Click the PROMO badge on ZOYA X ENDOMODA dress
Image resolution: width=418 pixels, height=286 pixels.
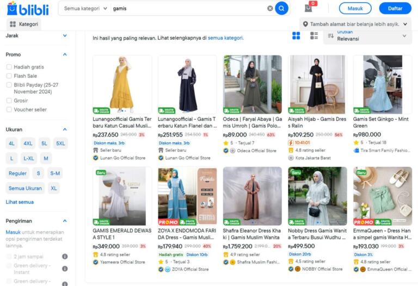[x=168, y=222]
